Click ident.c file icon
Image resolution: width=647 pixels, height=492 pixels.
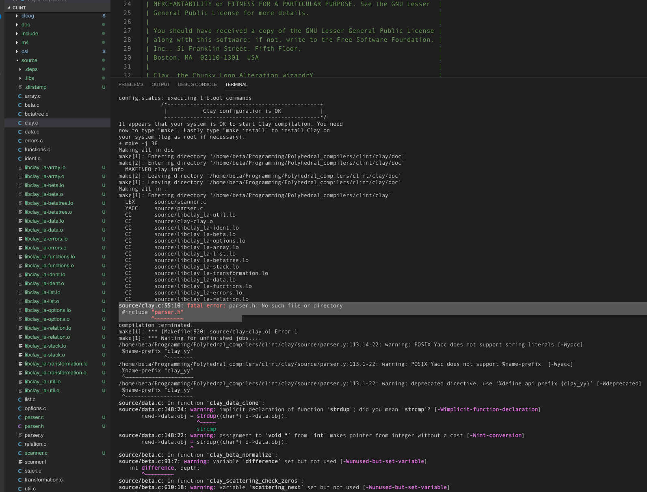[20, 159]
